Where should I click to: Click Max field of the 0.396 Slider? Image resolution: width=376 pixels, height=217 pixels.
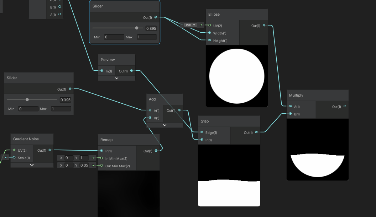[61, 109]
